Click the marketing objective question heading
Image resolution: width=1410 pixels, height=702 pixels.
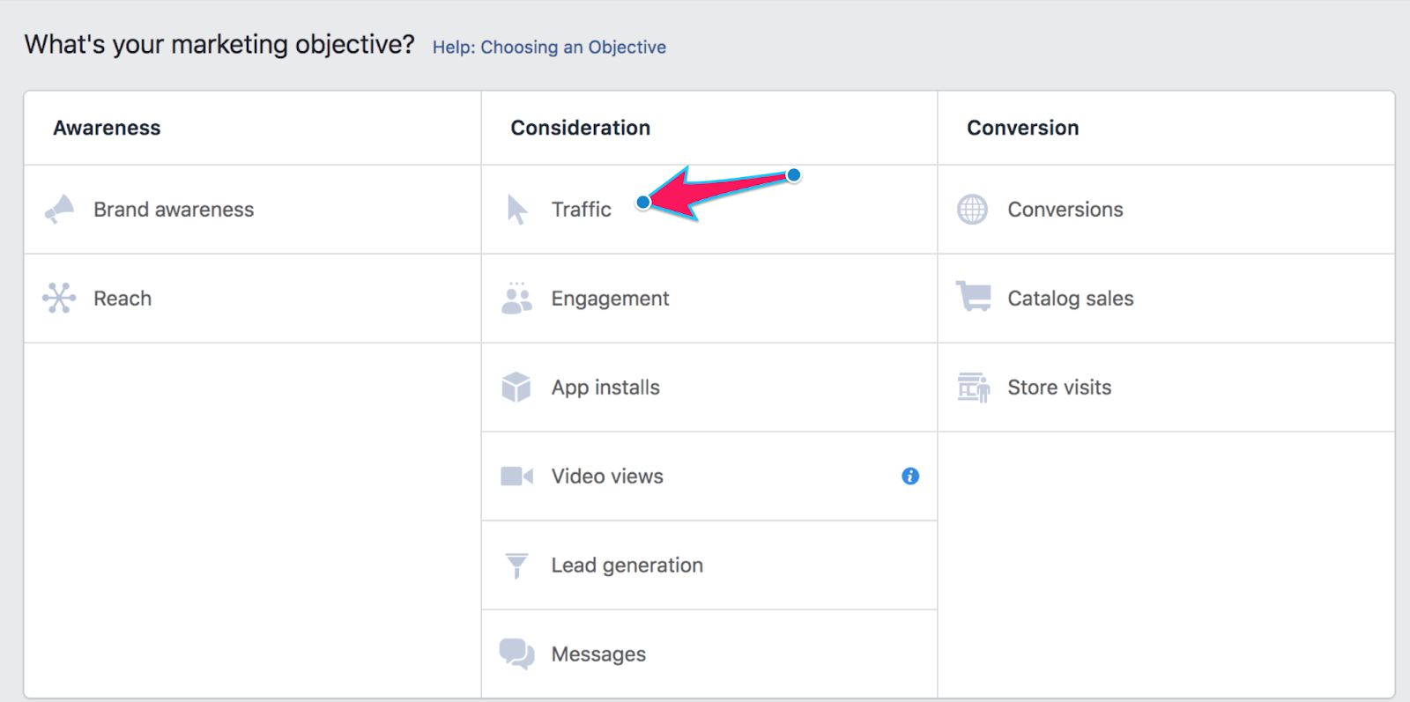(219, 45)
